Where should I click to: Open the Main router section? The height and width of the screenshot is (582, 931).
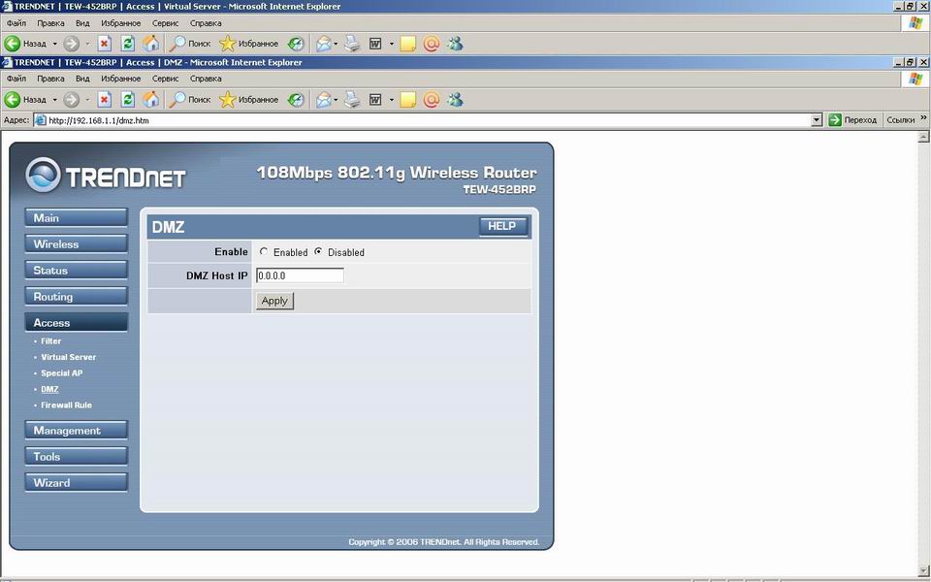[76, 217]
